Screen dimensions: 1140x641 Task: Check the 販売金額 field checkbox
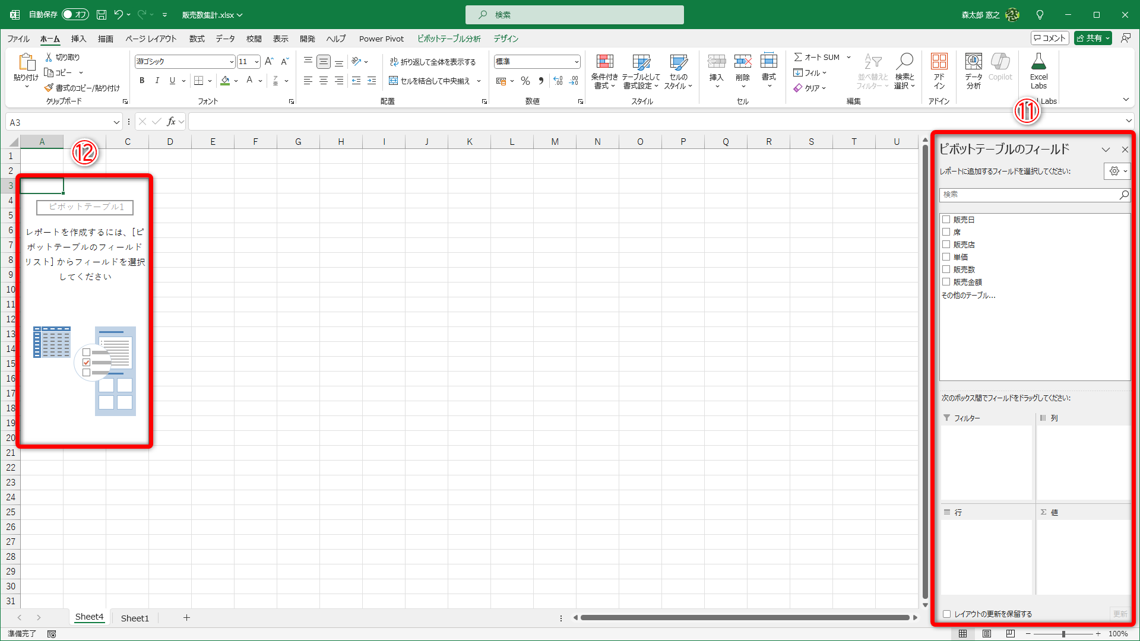pyautogui.click(x=946, y=282)
